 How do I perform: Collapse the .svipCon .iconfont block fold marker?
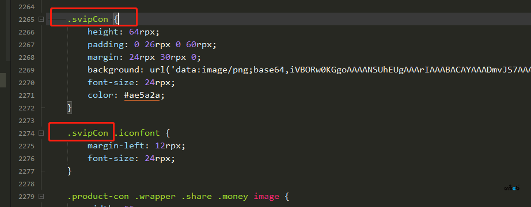point(41,133)
